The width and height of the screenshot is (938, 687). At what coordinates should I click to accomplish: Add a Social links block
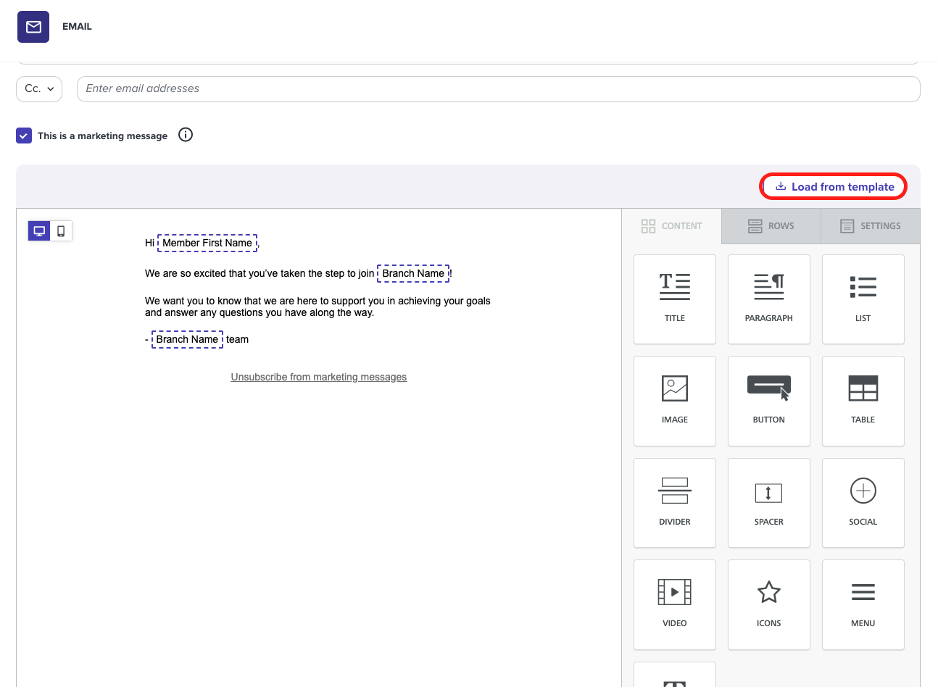[863, 502]
